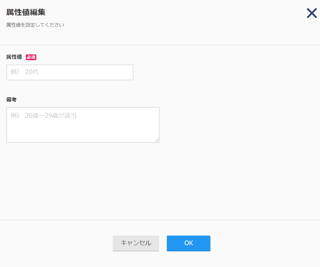Click the 属性値 field label
The height and width of the screenshot is (267, 320).
14,57
